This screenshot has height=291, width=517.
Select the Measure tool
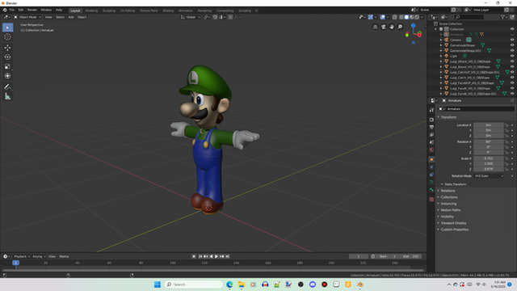click(x=7, y=96)
